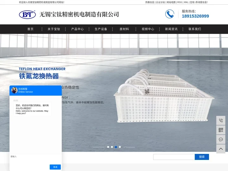Show the QR code sidebar icon
Viewport: 228px width, 171px height.
click(221, 130)
